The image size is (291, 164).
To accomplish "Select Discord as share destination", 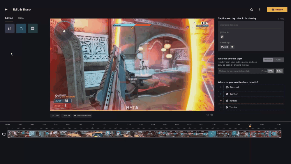I will 253,87.
